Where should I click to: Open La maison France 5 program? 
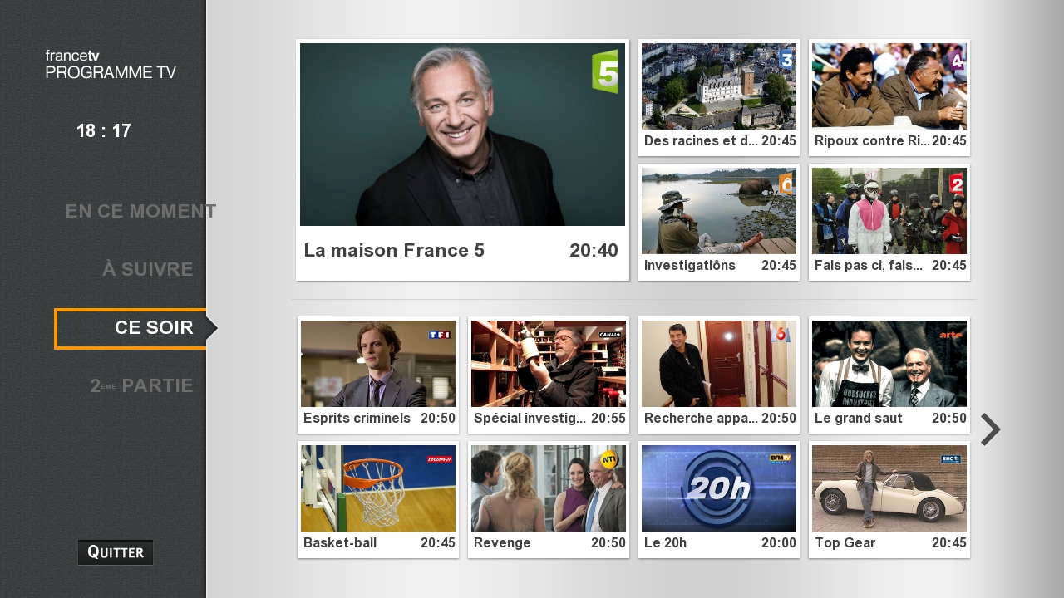(x=462, y=159)
